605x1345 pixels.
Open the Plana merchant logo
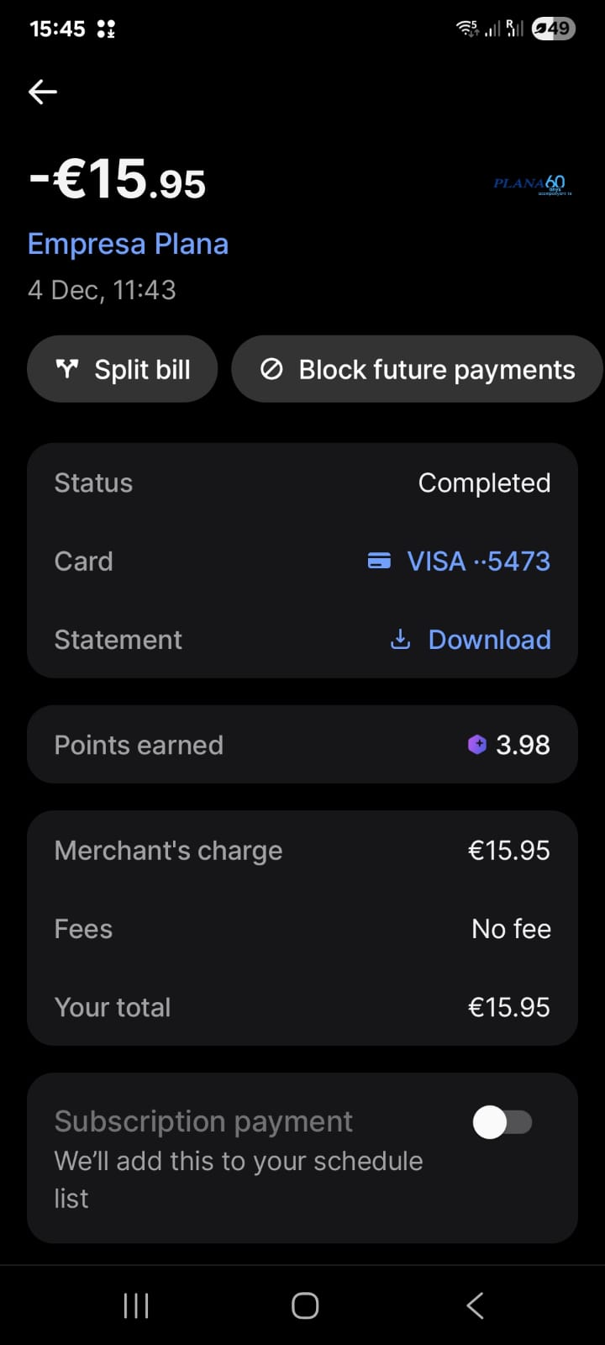pos(532,183)
